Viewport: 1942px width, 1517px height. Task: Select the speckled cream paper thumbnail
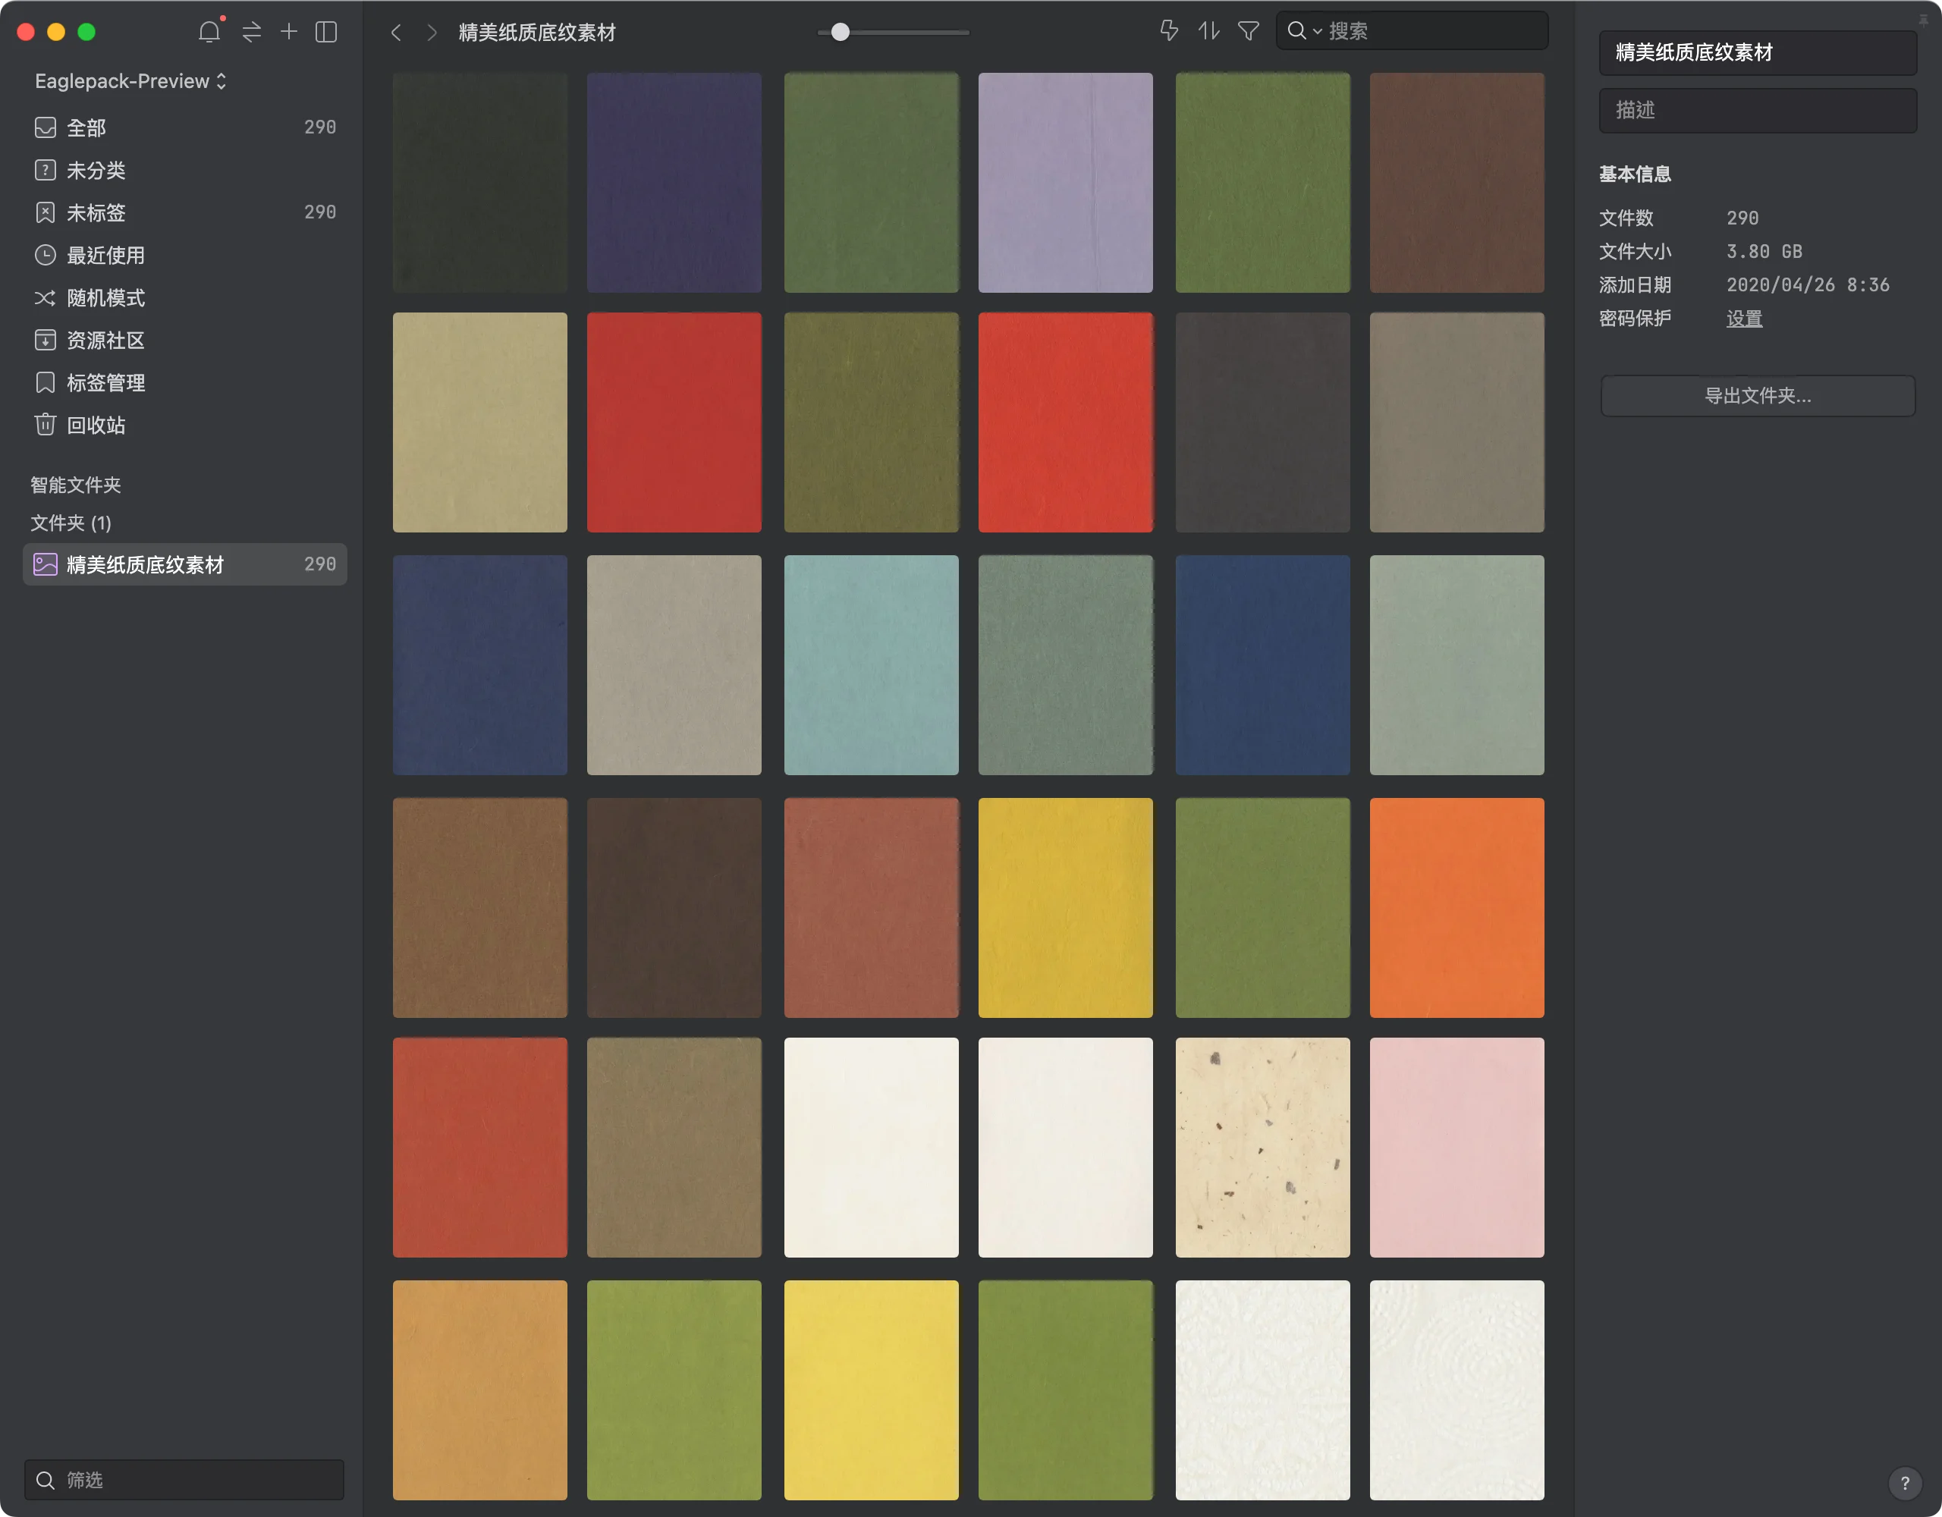pyautogui.click(x=1262, y=1148)
